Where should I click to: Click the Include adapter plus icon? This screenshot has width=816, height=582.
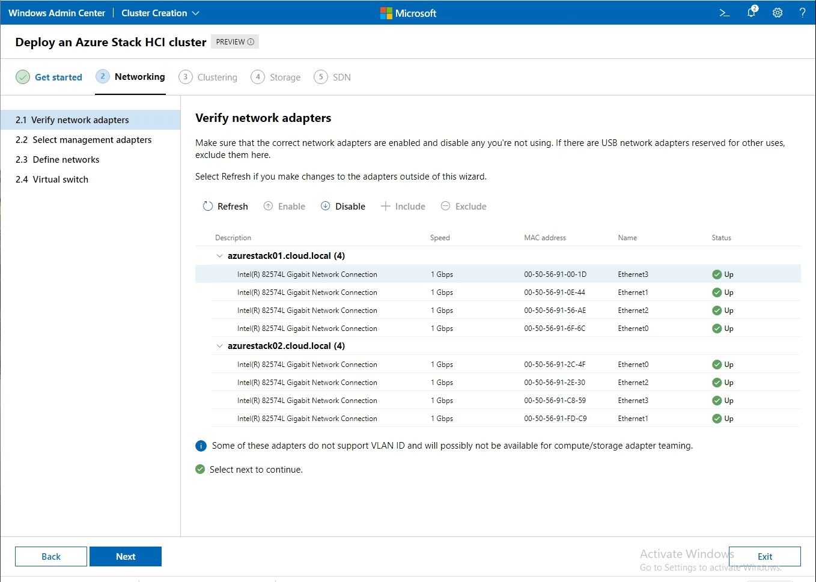pyautogui.click(x=385, y=206)
